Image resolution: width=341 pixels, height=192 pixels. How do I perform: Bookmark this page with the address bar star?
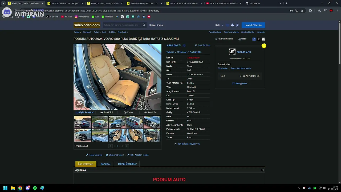[x=302, y=11]
